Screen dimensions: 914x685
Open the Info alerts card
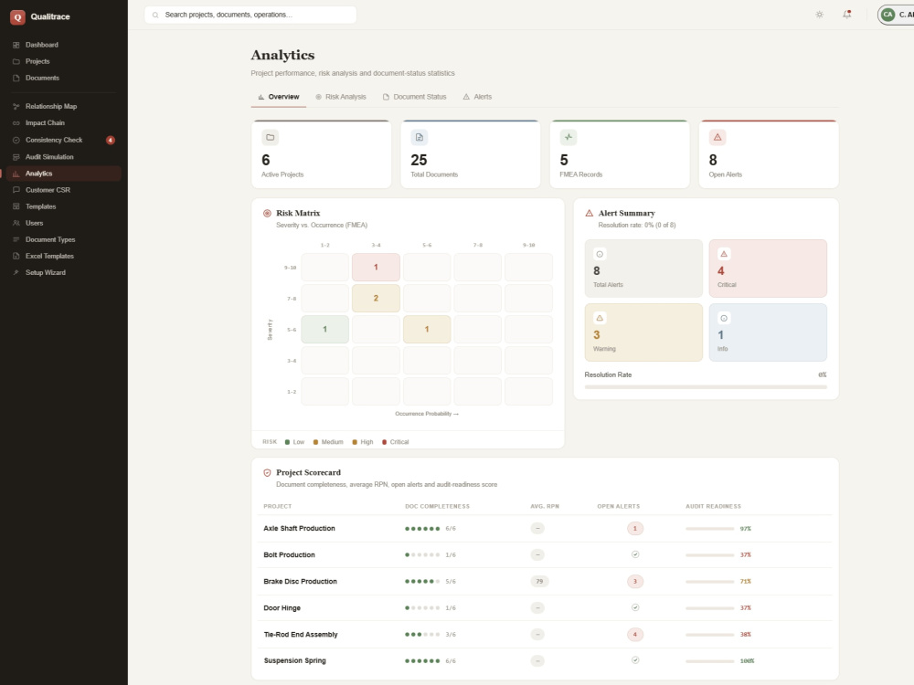(768, 332)
